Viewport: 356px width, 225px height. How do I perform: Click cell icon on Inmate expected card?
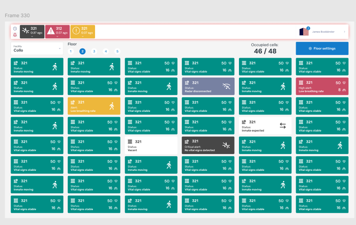pyautogui.click(x=244, y=122)
